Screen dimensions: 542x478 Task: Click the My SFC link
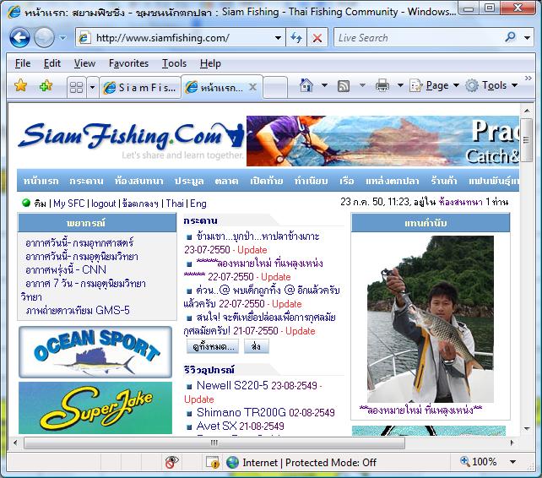coord(68,204)
